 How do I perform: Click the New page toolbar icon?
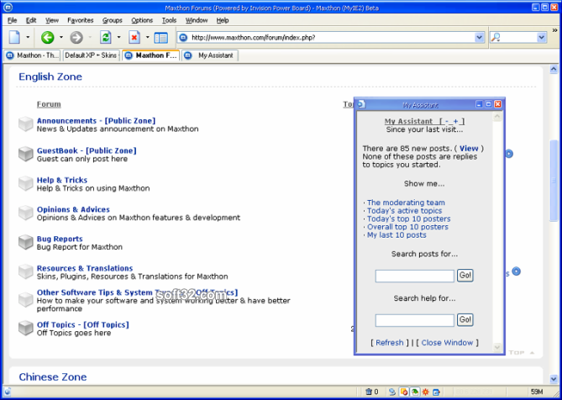point(14,37)
